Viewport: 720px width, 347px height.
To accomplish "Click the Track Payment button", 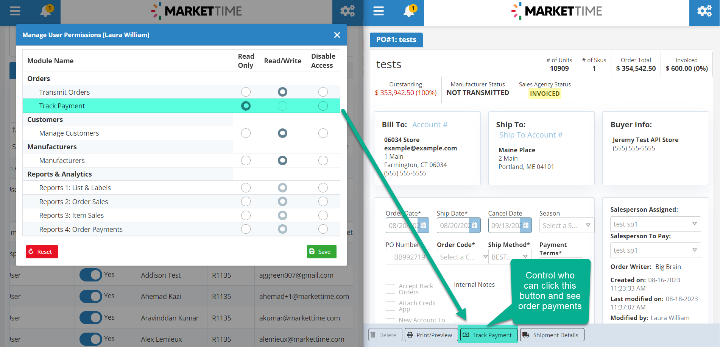I will click(488, 335).
